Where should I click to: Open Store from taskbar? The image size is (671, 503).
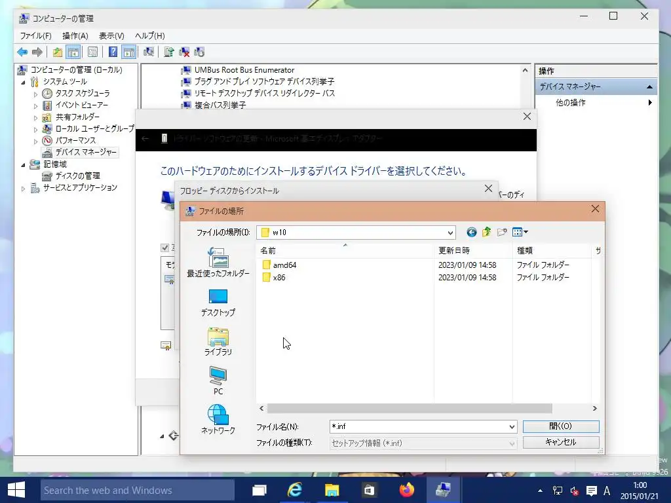[x=369, y=490]
